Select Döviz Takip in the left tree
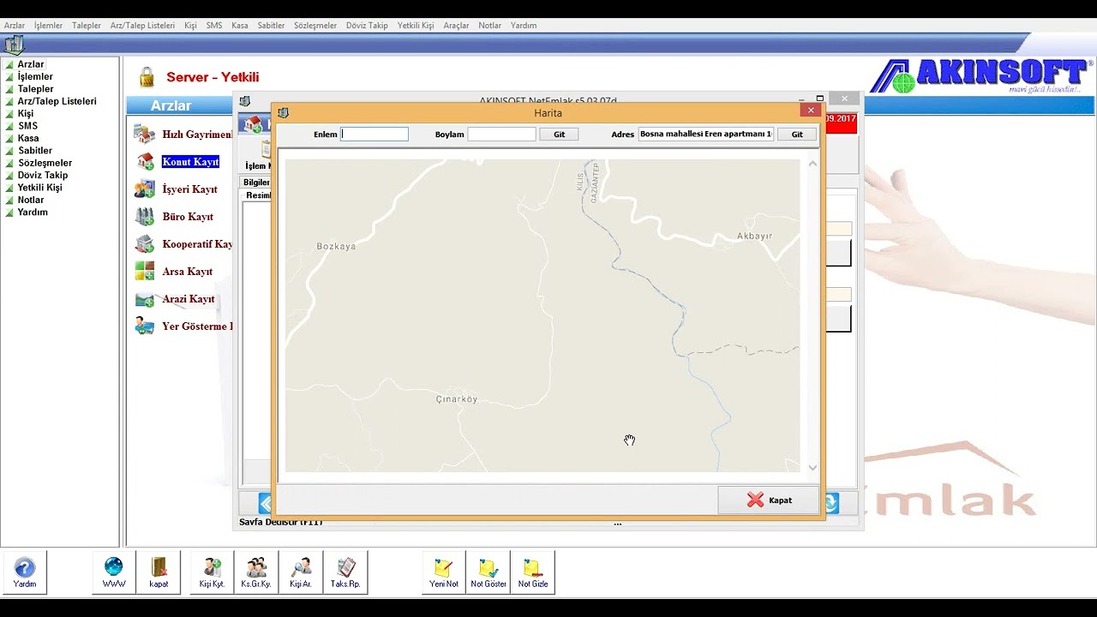This screenshot has width=1097, height=617. (43, 175)
